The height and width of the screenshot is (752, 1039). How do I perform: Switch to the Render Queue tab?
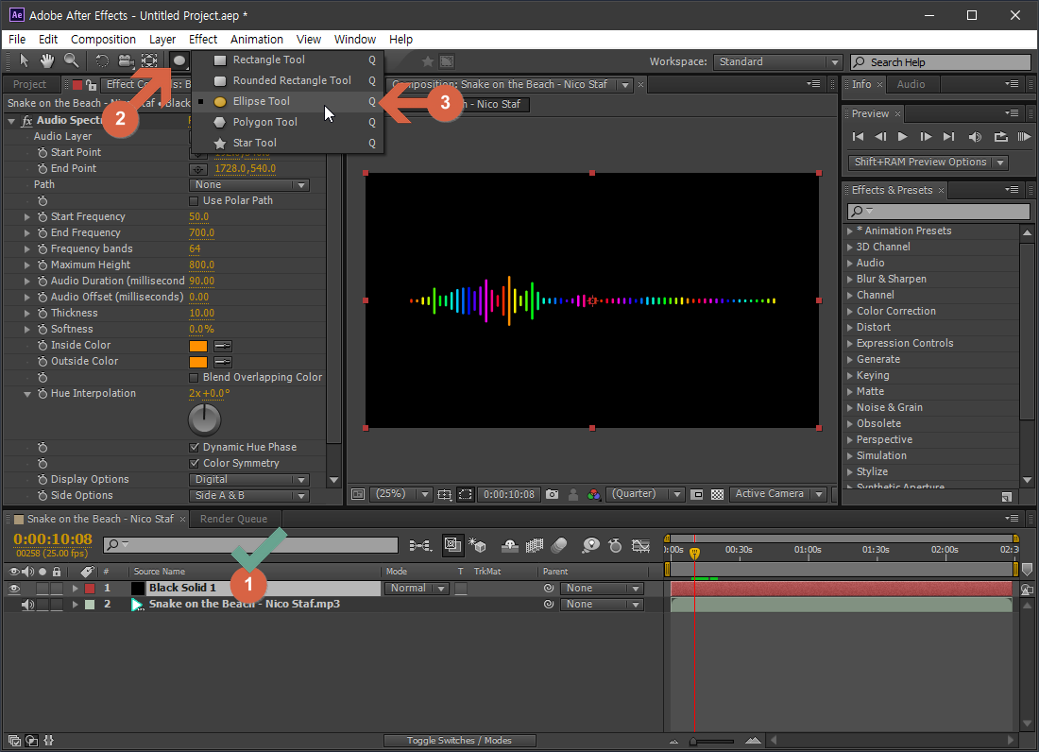[x=234, y=519]
